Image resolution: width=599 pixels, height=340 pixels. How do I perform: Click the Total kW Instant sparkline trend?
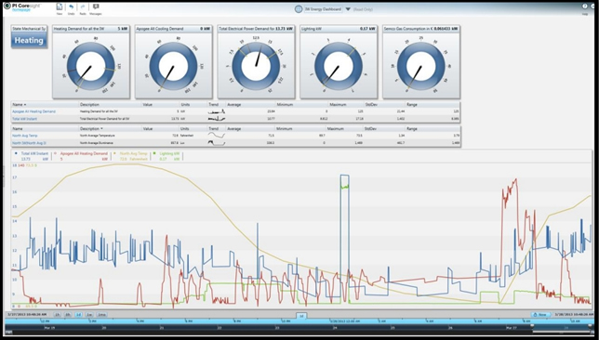pyautogui.click(x=217, y=119)
